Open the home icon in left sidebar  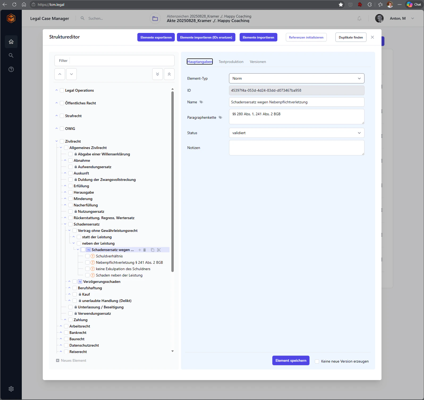click(11, 42)
